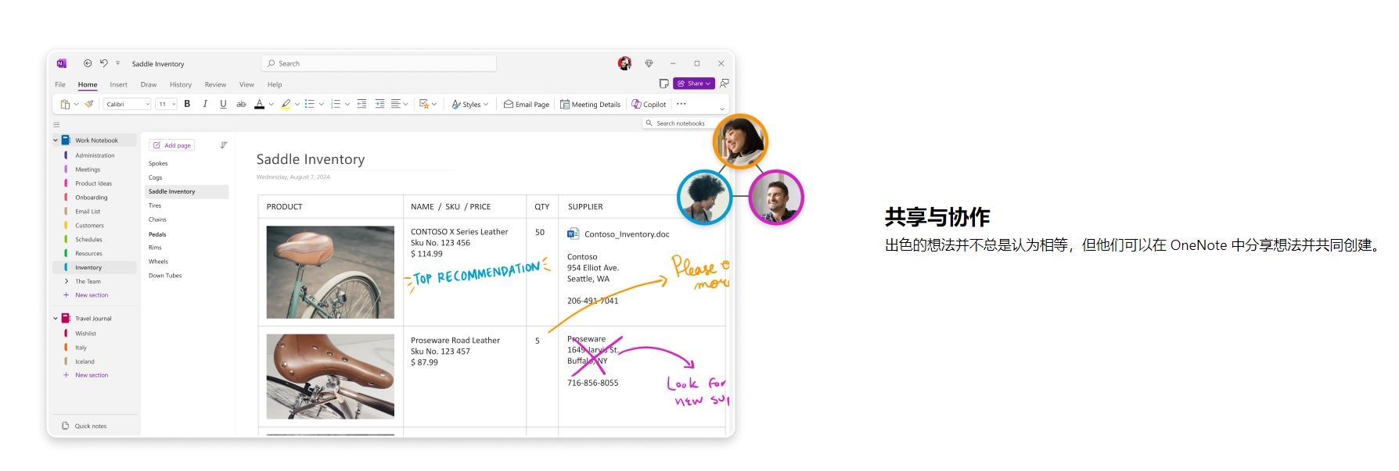Click the Bold formatting icon

point(187,104)
